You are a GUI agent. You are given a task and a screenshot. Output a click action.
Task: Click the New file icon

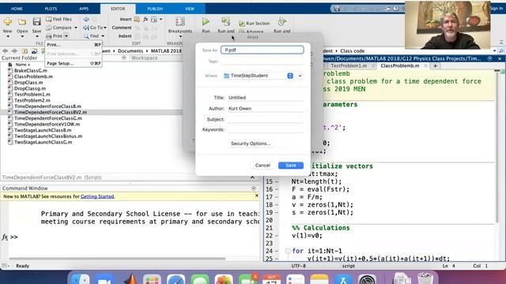click(8, 22)
